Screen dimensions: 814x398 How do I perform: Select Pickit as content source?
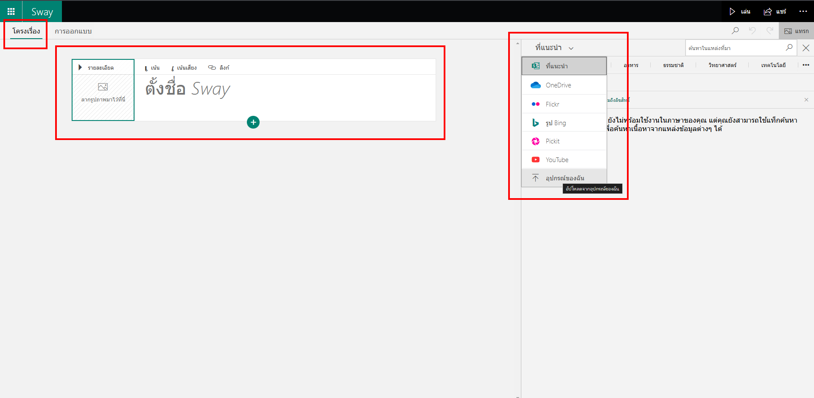click(564, 141)
